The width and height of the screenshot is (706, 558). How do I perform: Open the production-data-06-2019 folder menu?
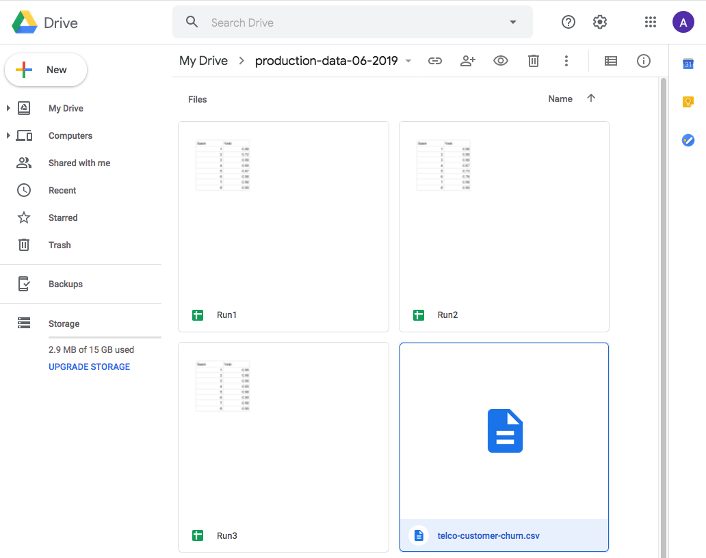pos(408,61)
